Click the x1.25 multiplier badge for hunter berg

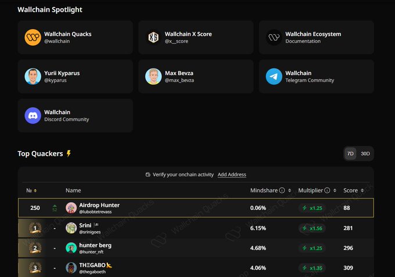point(313,248)
